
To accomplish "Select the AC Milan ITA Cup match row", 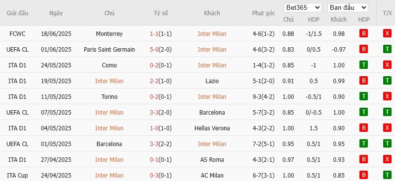I will tap(197, 175).
